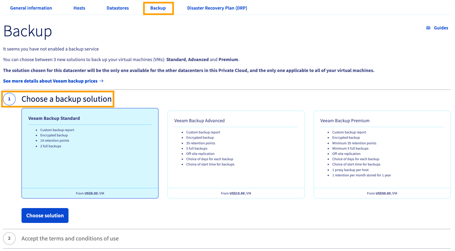The height and width of the screenshot is (251, 455).
Task: Click 'Minimum 35 retention points' in Premium card
Action: coord(354,143)
